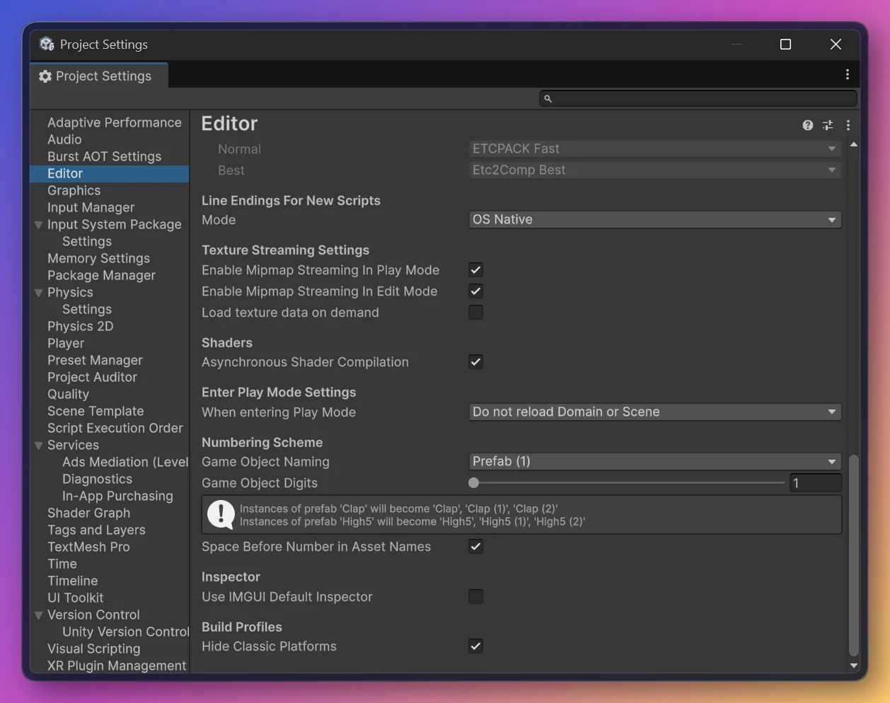Open the When entering Play Mode dropdown

(x=655, y=412)
